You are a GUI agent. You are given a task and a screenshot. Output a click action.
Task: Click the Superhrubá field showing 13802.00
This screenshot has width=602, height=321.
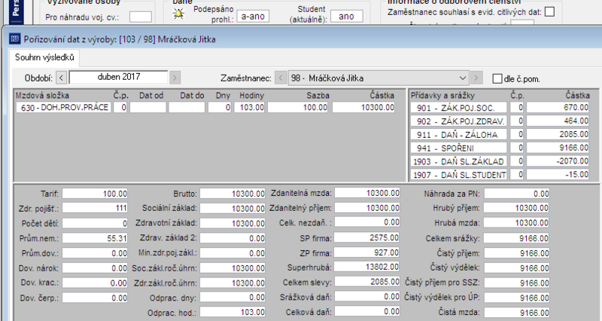tap(367, 267)
